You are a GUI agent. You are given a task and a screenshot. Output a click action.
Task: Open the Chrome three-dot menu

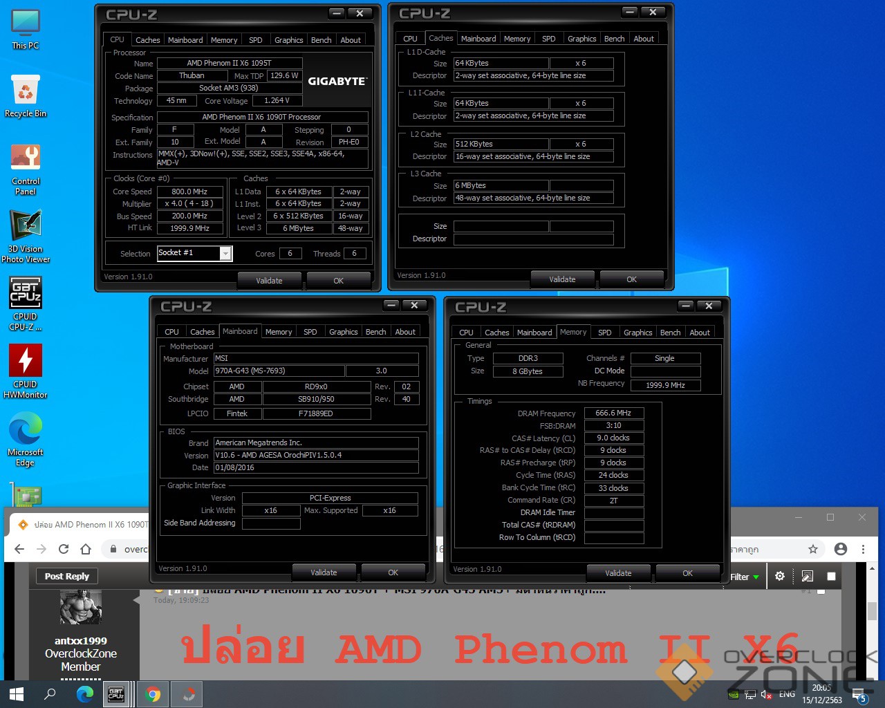[x=863, y=549]
